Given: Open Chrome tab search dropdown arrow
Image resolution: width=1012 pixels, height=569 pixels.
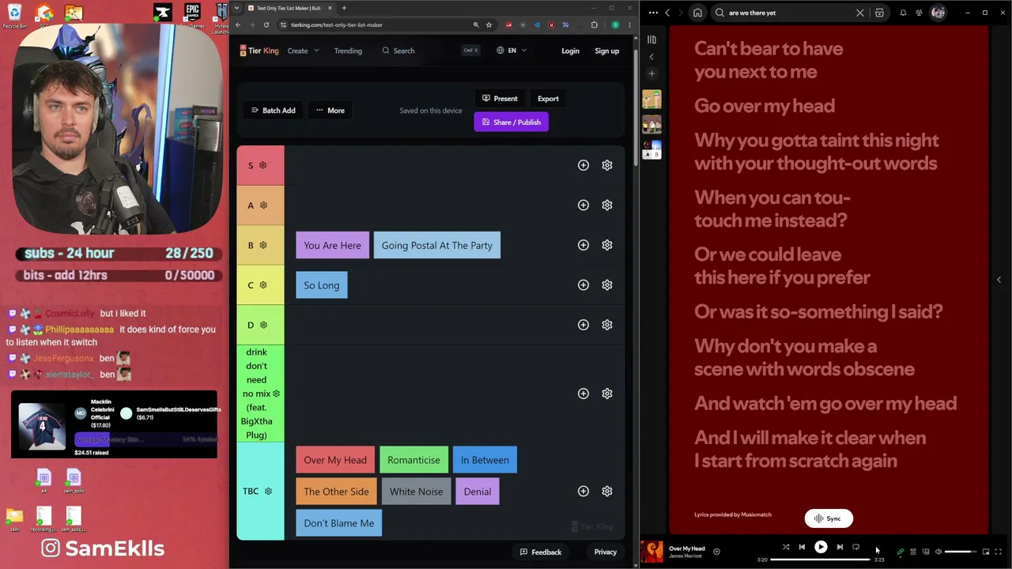Looking at the screenshot, I should 237,8.
